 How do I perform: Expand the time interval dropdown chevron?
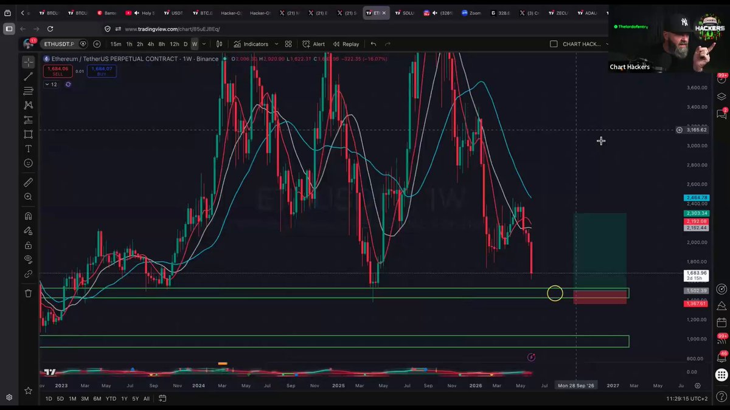tap(204, 44)
